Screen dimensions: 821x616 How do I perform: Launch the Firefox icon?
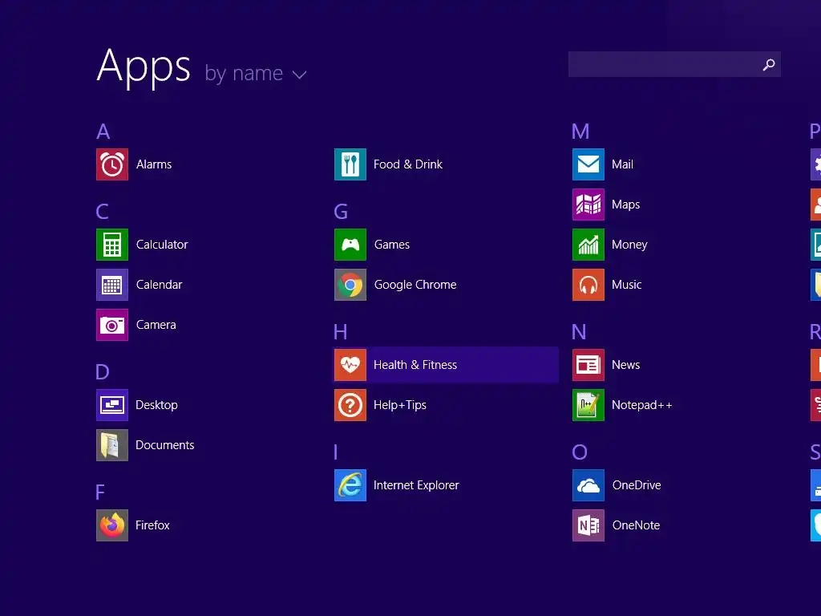coord(112,525)
